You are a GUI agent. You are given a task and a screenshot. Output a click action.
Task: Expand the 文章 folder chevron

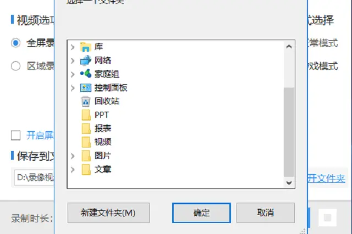tap(73, 170)
